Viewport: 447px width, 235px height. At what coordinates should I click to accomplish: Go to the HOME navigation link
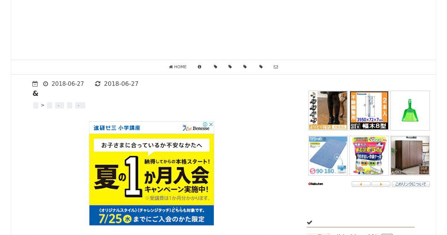(x=178, y=67)
